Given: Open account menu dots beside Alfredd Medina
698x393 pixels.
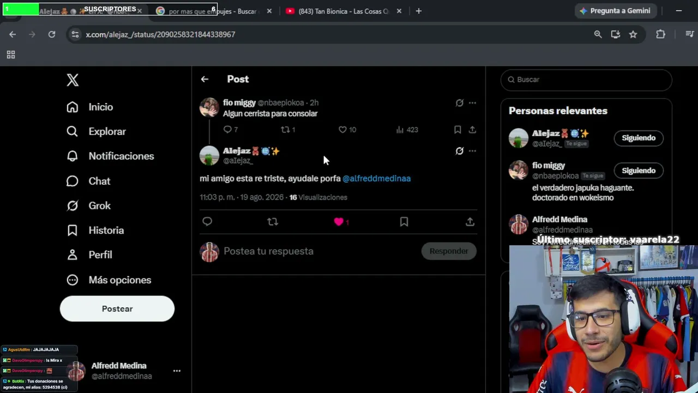Looking at the screenshot, I should (x=177, y=371).
